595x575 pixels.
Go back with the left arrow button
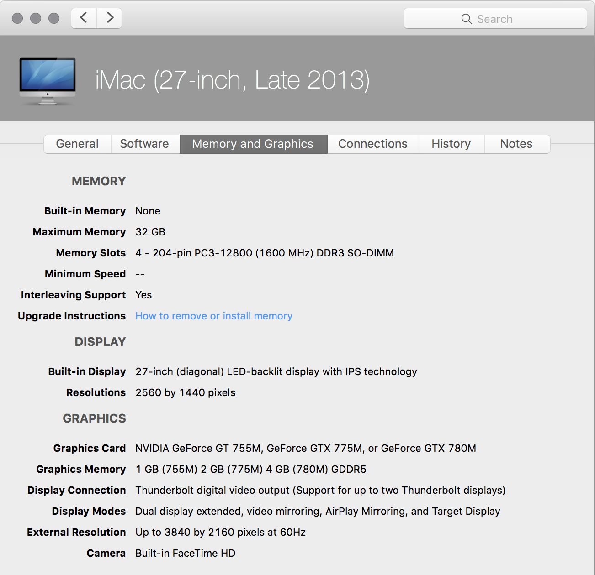(84, 18)
